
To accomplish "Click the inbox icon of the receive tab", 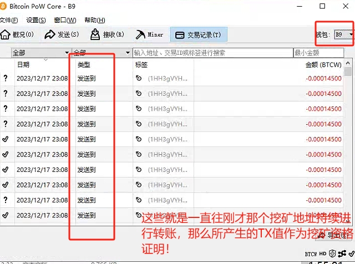I will click(95, 34).
